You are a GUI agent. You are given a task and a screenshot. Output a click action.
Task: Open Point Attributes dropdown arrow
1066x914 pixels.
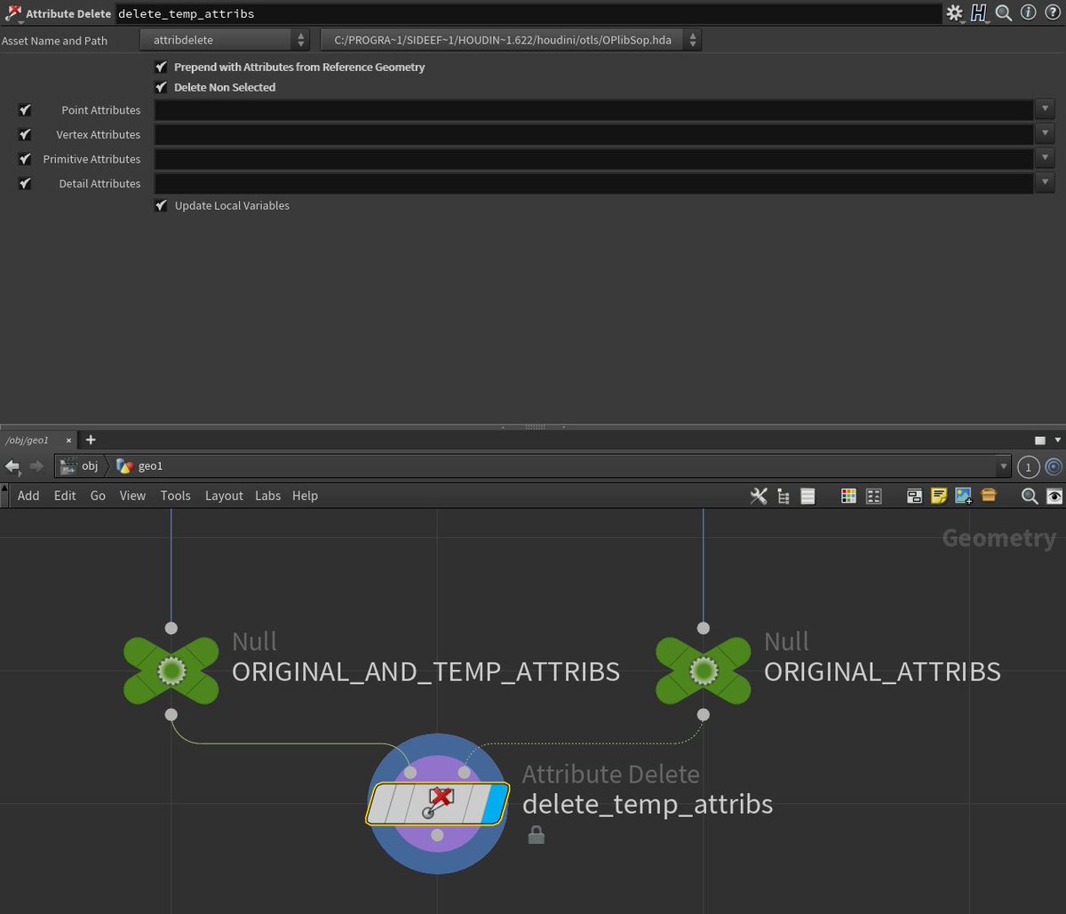tap(1045, 110)
